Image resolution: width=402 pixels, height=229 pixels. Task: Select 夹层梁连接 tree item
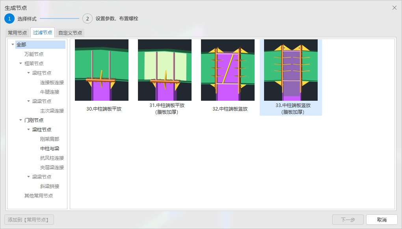point(52,167)
